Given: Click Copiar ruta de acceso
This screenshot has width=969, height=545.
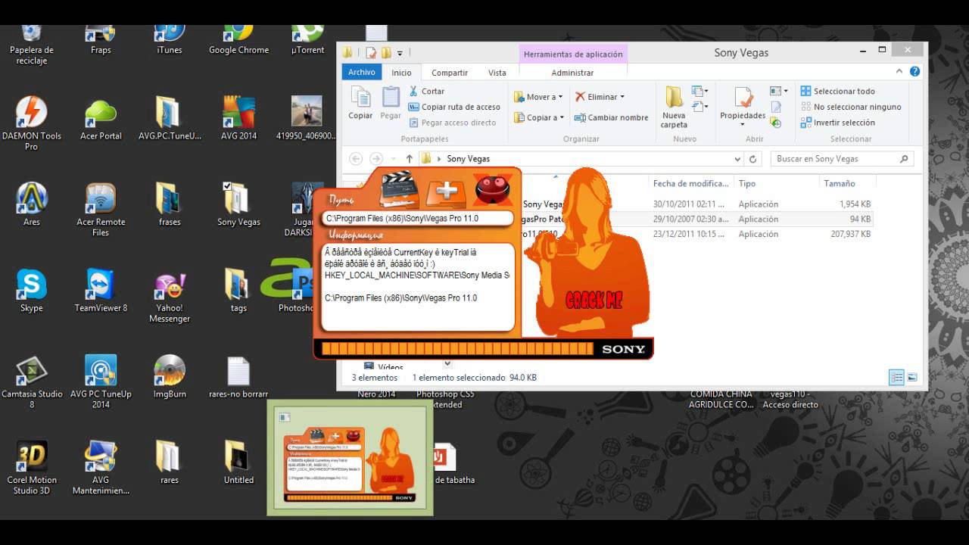Looking at the screenshot, I should click(454, 107).
